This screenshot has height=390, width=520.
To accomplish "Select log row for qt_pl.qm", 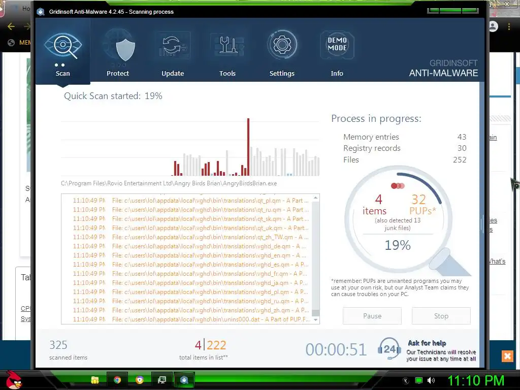I will tap(191, 201).
